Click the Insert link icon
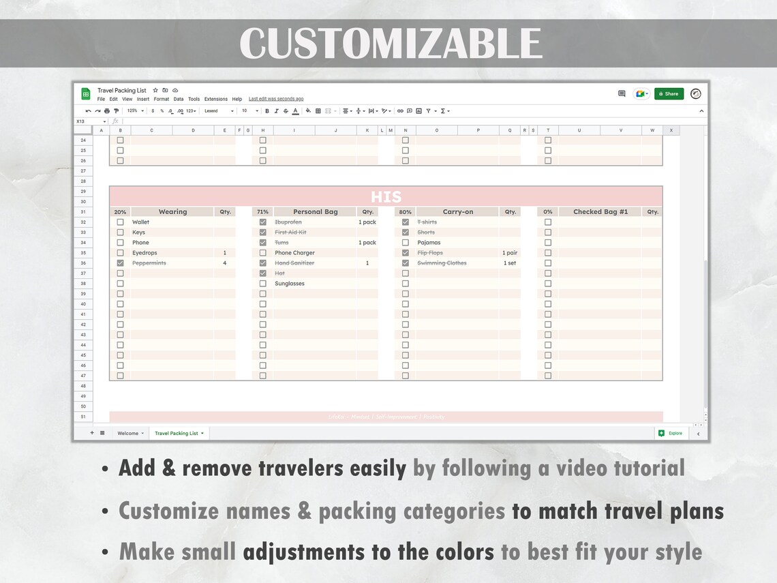This screenshot has height=583, width=777. pos(400,110)
